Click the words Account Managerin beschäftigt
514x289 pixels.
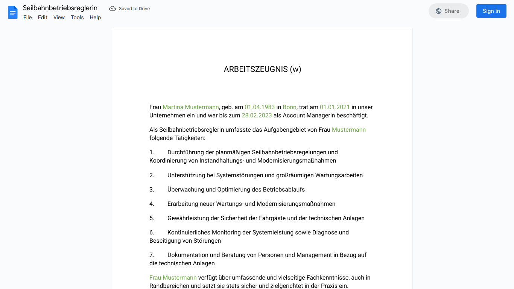click(325, 116)
